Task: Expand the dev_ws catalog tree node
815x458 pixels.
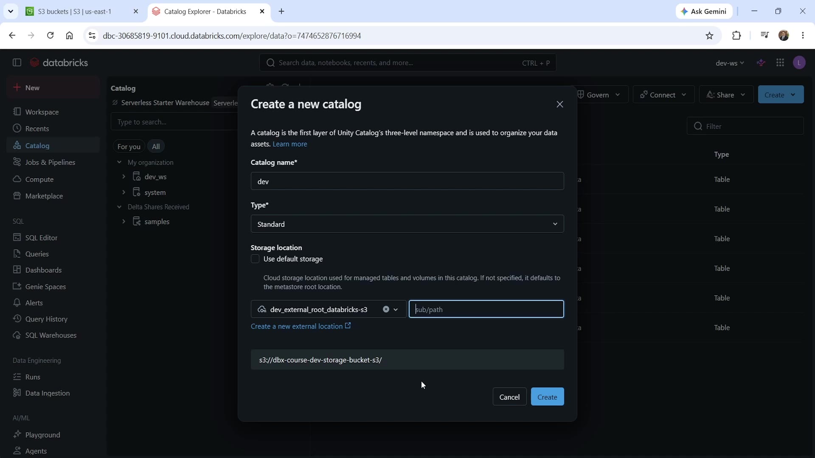Action: coord(124,176)
